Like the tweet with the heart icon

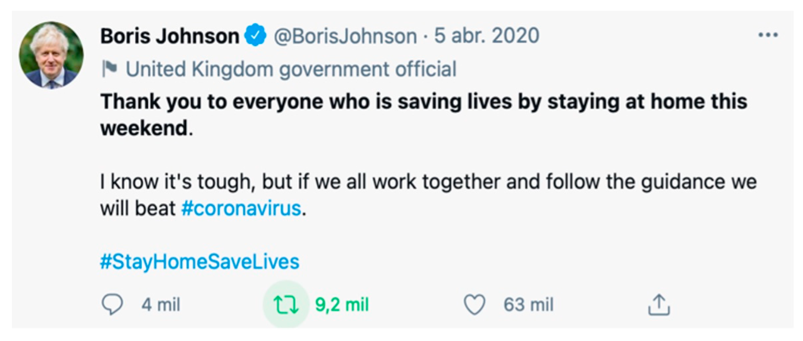pyautogui.click(x=475, y=304)
